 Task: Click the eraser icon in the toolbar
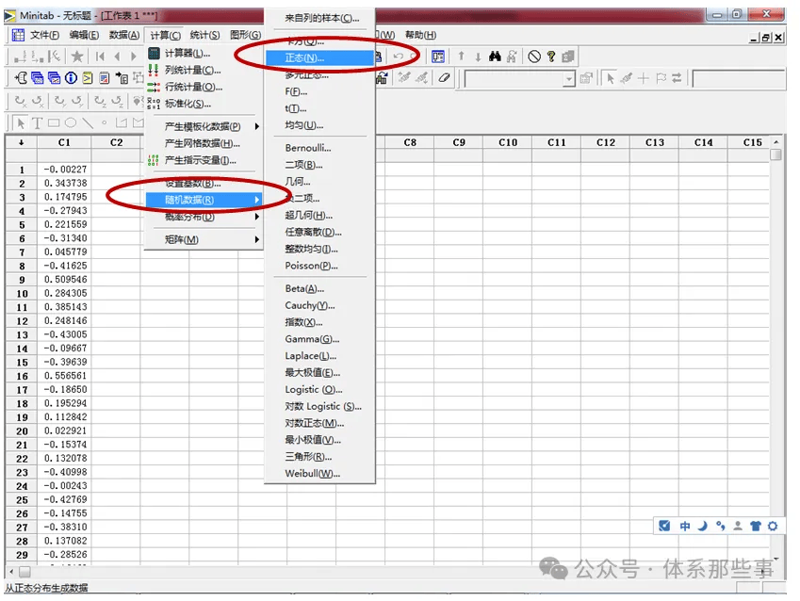[x=444, y=78]
